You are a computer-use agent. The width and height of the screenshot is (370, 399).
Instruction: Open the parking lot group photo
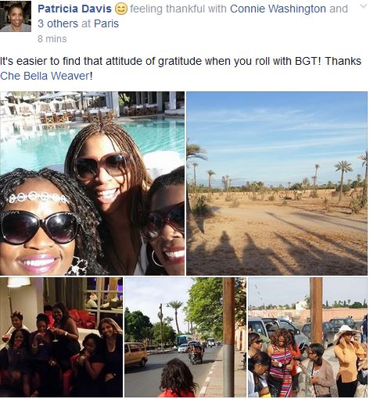[x=307, y=337]
